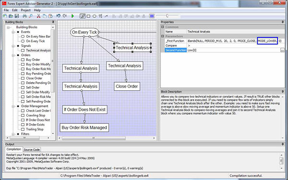Screen dimensions: 288x180
Task: Click the Open file toolbar icon
Action: (x=11, y=16)
